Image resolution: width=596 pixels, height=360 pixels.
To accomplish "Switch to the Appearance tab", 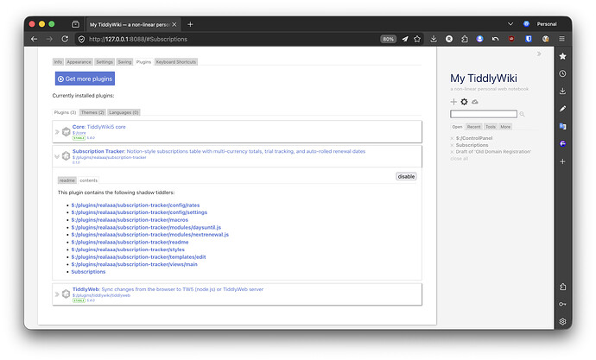I will 79,62.
